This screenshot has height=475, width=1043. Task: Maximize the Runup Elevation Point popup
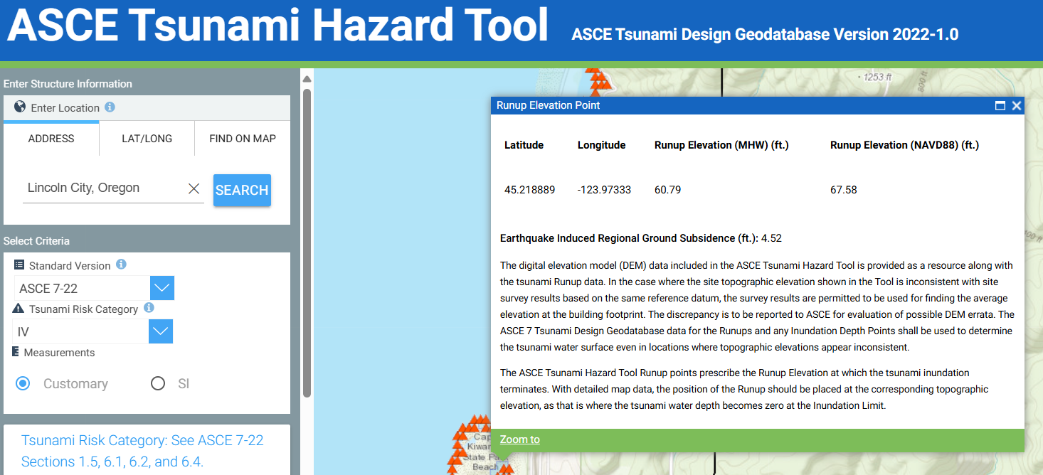[x=1000, y=105]
